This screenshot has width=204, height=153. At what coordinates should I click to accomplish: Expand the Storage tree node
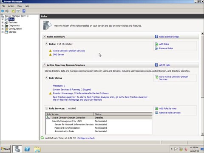click(3, 32)
